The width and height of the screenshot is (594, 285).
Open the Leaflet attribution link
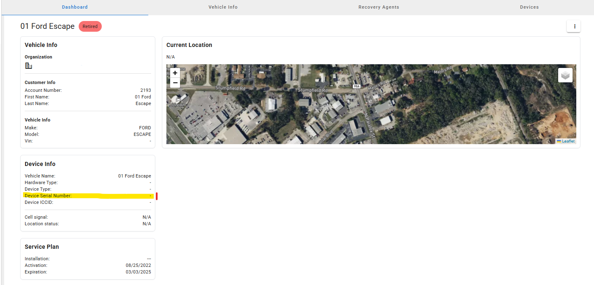pos(568,141)
